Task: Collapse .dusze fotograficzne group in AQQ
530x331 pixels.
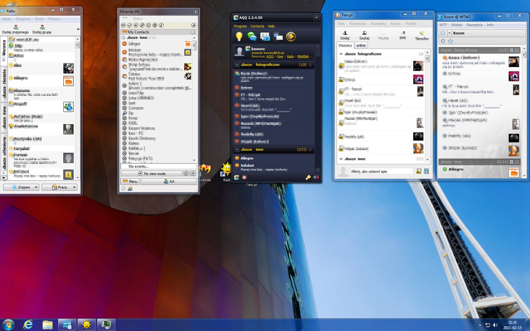Action: click(237, 65)
